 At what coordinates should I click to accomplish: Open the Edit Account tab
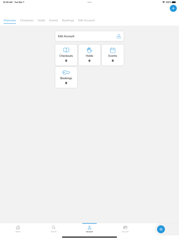tap(86, 20)
